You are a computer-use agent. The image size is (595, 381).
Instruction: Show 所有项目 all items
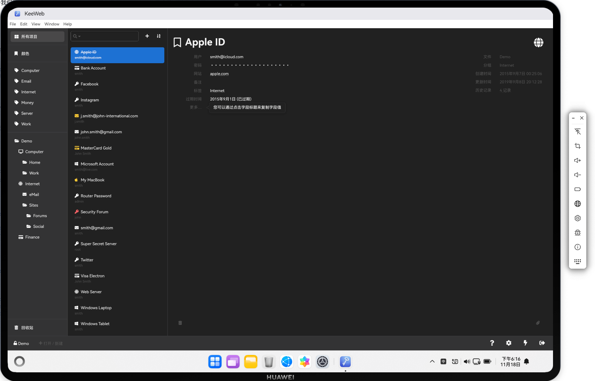coord(37,36)
